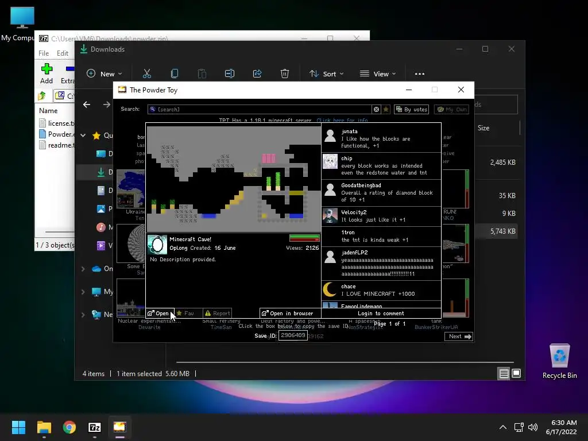This screenshot has width=588, height=441.
Task: Click Cut icon in Downloads toolbar
Action: pyautogui.click(x=146, y=74)
